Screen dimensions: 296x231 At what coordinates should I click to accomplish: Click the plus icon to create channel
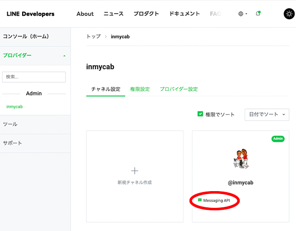[x=135, y=170]
